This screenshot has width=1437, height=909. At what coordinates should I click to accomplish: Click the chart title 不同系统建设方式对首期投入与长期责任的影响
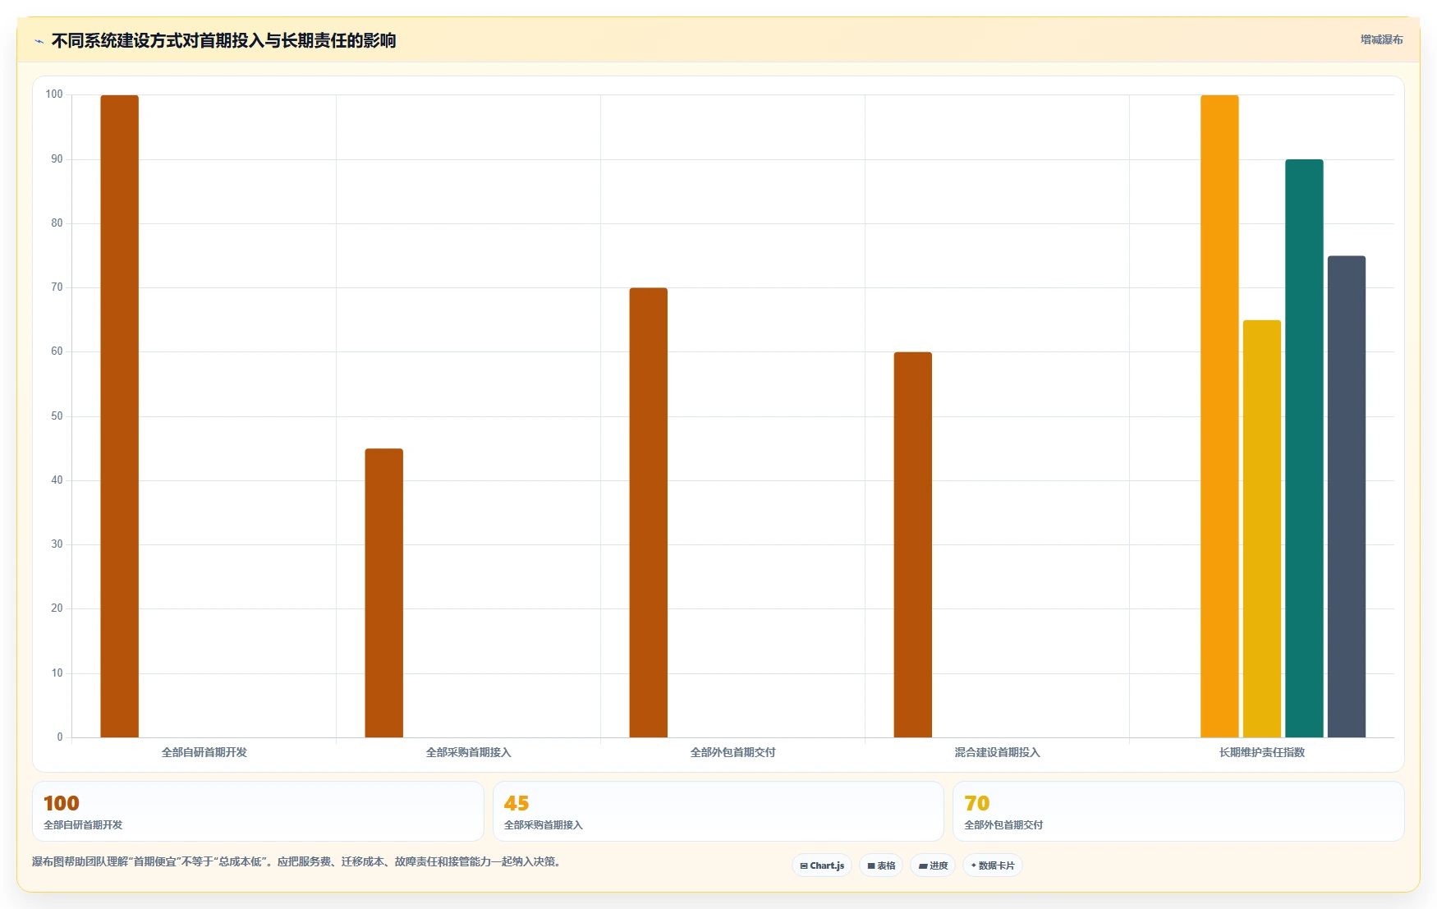pos(223,41)
